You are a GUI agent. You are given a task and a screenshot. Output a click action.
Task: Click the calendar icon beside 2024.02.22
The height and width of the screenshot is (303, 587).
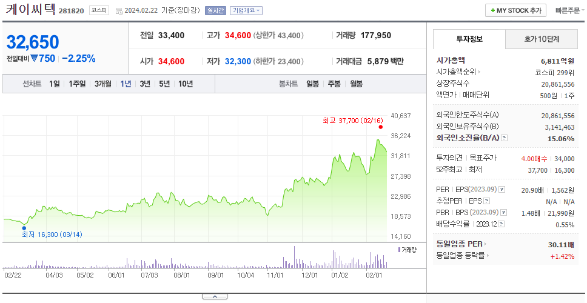(119, 10)
